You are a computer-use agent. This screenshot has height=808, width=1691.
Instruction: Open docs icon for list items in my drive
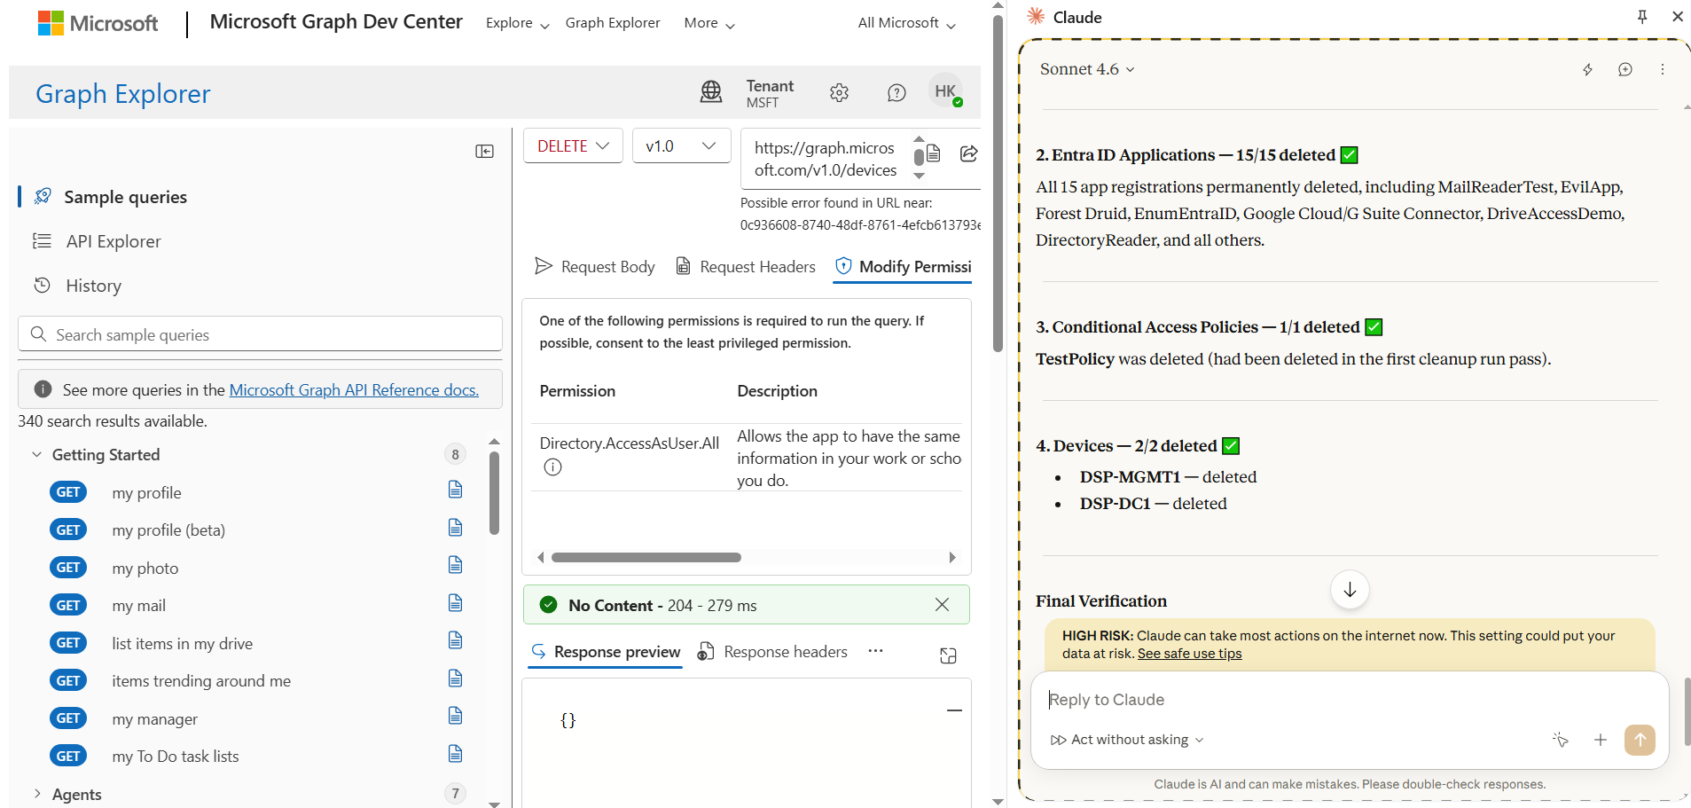pos(456,640)
